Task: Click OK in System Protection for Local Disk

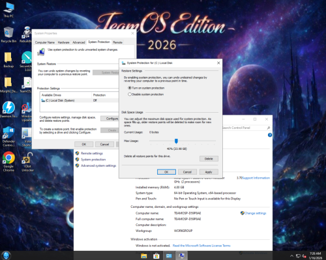Action: (166, 172)
